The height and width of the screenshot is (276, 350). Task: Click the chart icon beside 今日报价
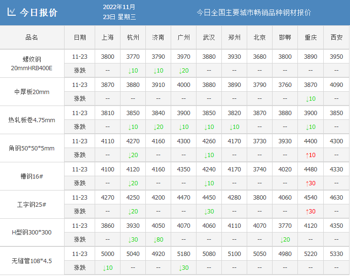pos(12,12)
